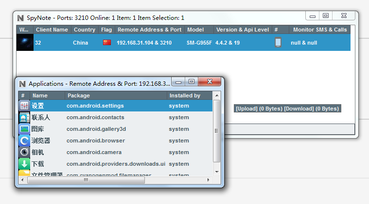
Task: Click SM-G955F model cell
Action: click(x=199, y=43)
